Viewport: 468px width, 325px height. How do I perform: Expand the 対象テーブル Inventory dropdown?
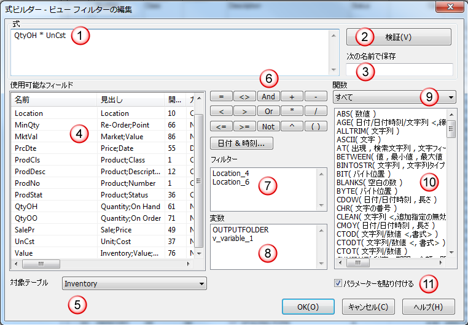coord(201,284)
